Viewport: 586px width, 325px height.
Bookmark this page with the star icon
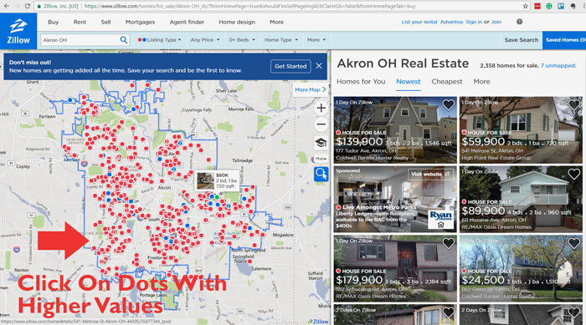tap(526, 6)
